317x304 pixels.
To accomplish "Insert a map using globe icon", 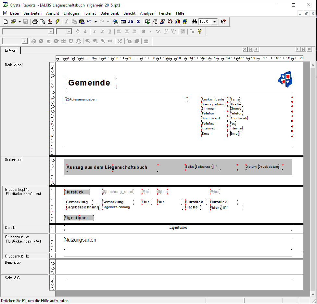I will 185,21.
